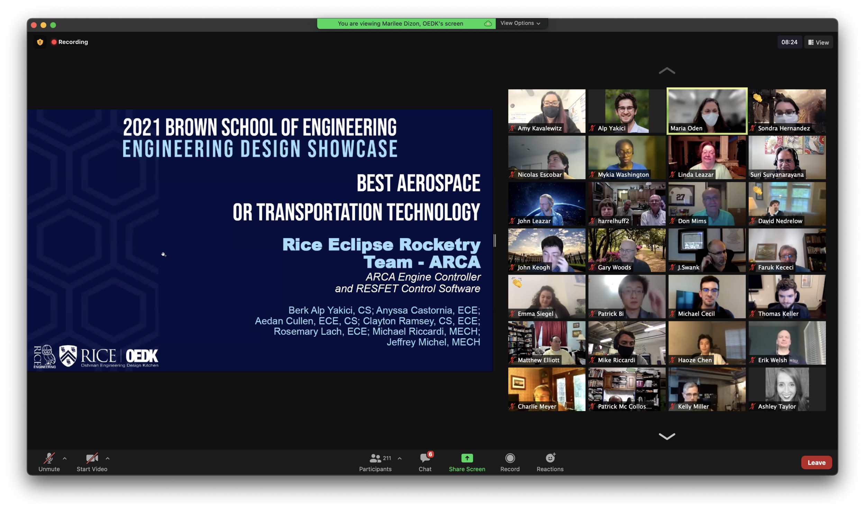865x511 pixels.
Task: Click the Share Screen icon
Action: [x=467, y=458]
